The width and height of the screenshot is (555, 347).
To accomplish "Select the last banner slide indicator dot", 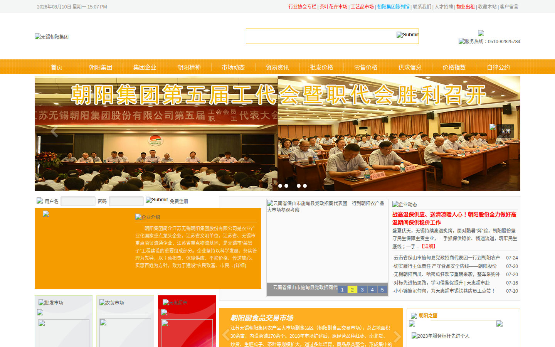I will pos(305,186).
